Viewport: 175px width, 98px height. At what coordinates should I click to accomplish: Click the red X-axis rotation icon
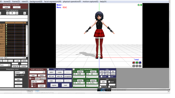134,63
